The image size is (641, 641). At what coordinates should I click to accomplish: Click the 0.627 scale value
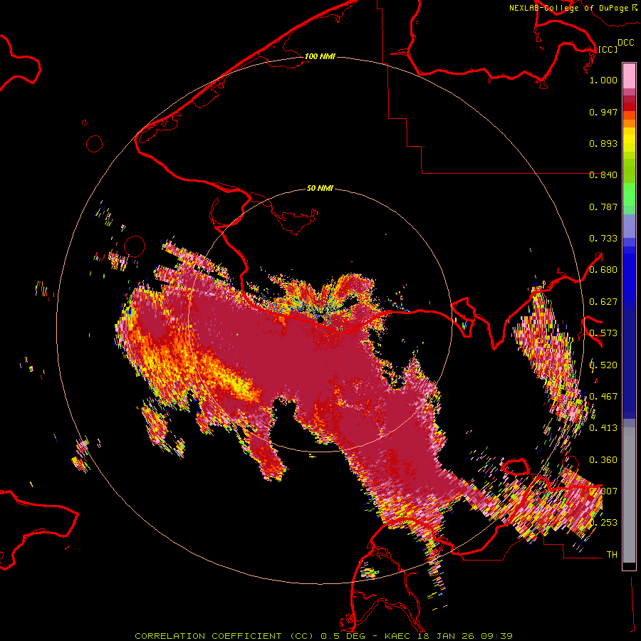click(x=603, y=302)
